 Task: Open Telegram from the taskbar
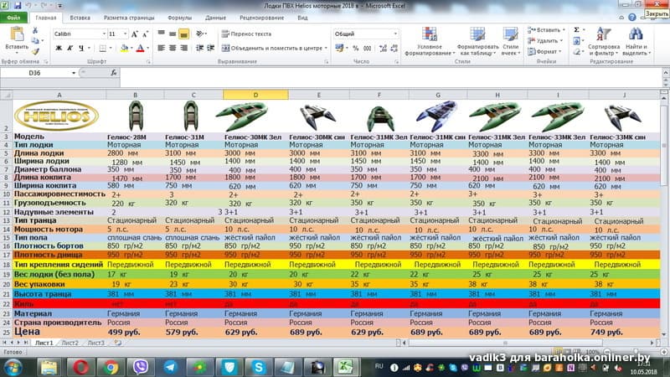tap(171, 367)
